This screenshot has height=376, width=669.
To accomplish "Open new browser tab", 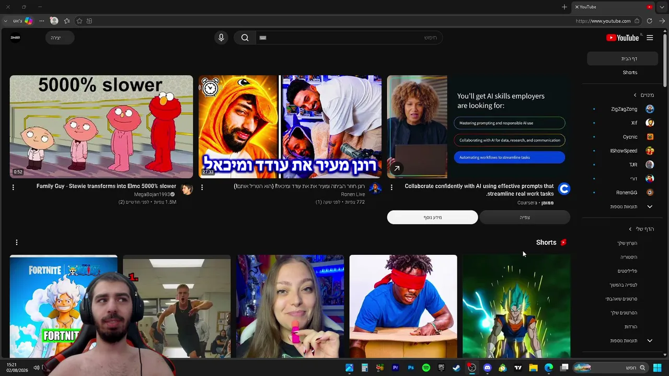I will 564,7.
